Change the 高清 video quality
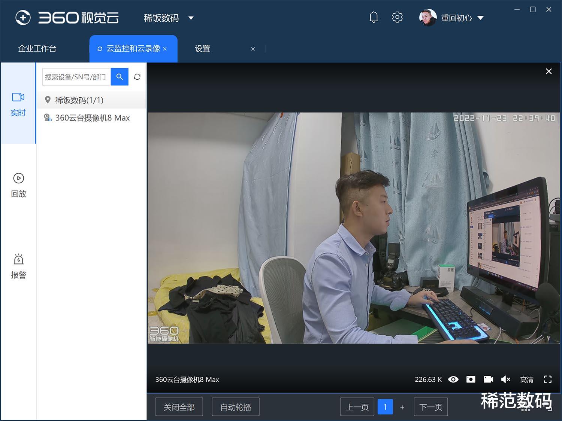 [x=527, y=380]
